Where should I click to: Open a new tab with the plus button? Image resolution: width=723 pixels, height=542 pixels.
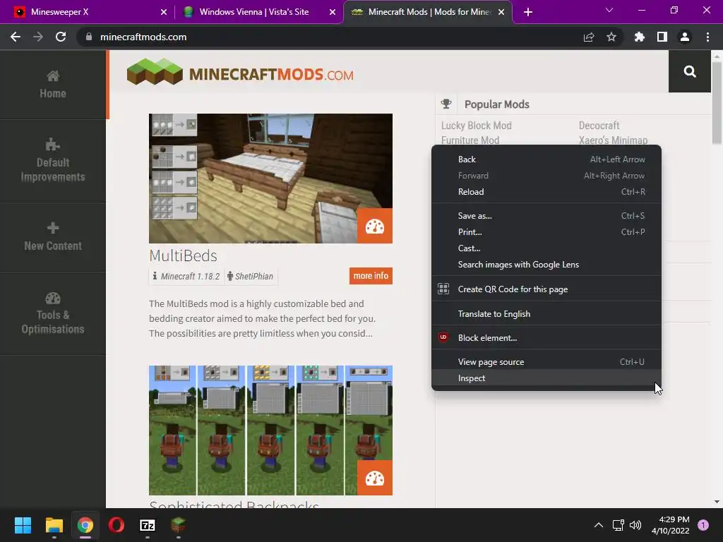pos(528,13)
